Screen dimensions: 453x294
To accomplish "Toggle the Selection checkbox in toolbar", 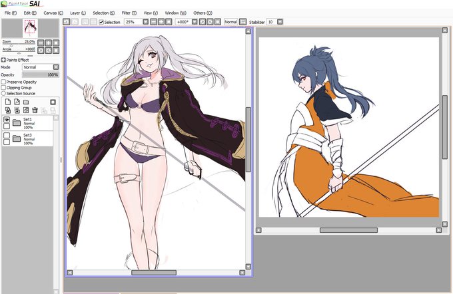I will pyautogui.click(x=101, y=22).
